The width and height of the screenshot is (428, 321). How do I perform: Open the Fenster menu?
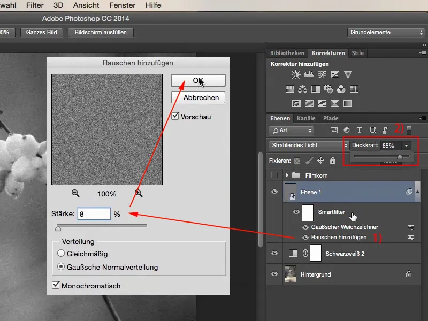pyautogui.click(x=123, y=5)
